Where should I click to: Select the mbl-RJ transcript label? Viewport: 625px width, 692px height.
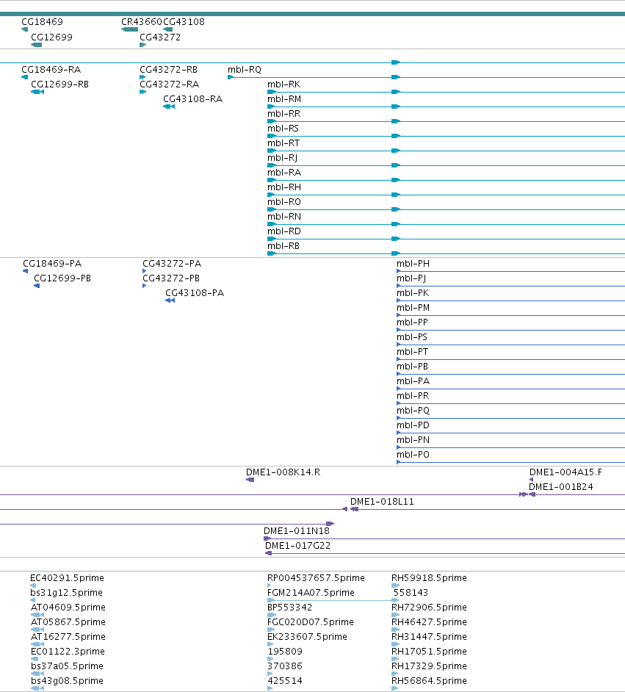282,158
